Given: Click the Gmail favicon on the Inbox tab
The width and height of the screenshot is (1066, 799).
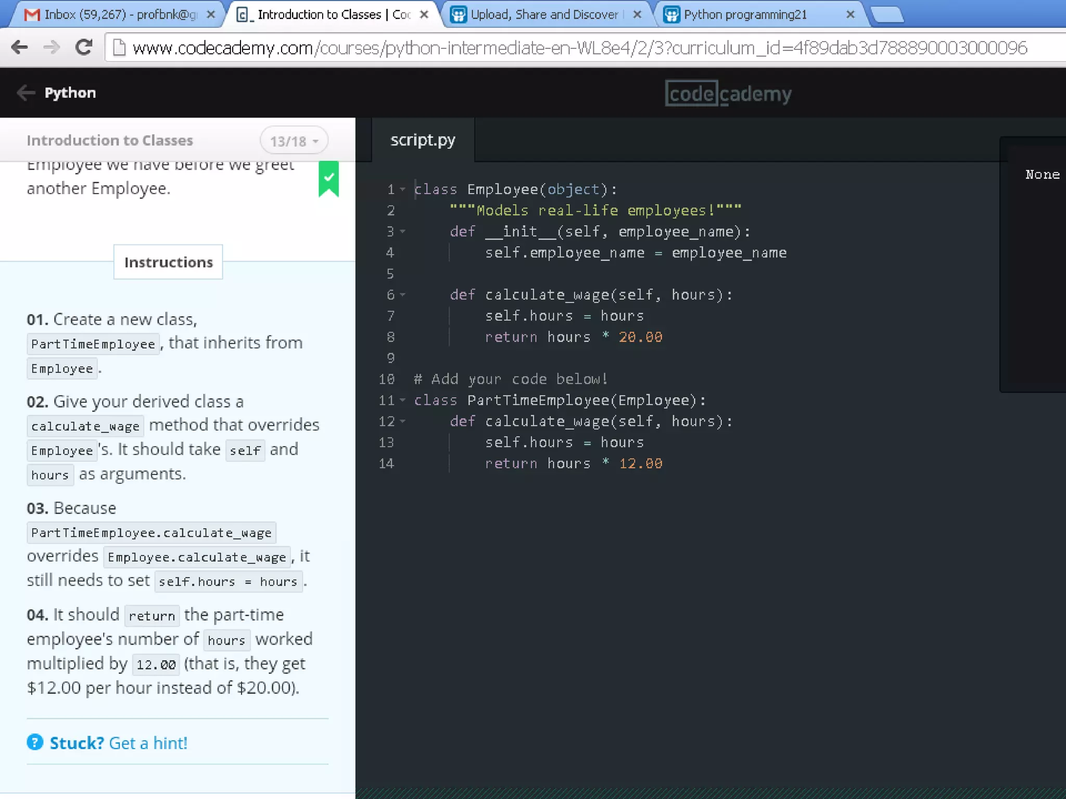Looking at the screenshot, I should [32, 15].
